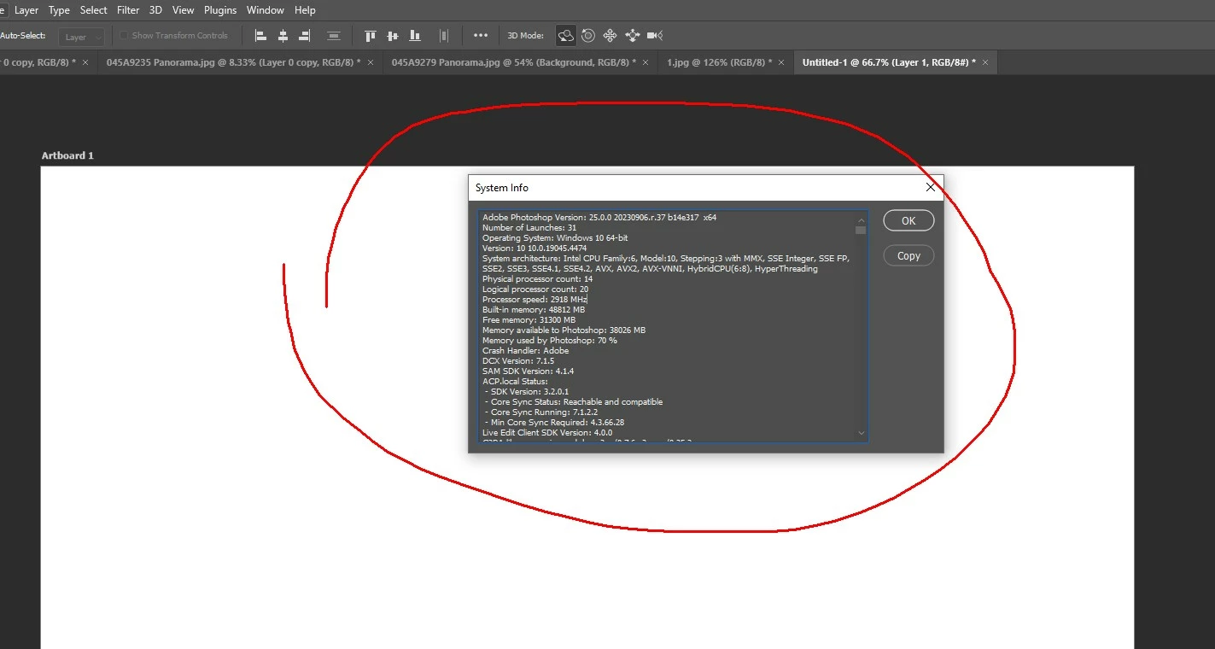
Task: Click Align horizontal centers icon
Action: point(283,36)
